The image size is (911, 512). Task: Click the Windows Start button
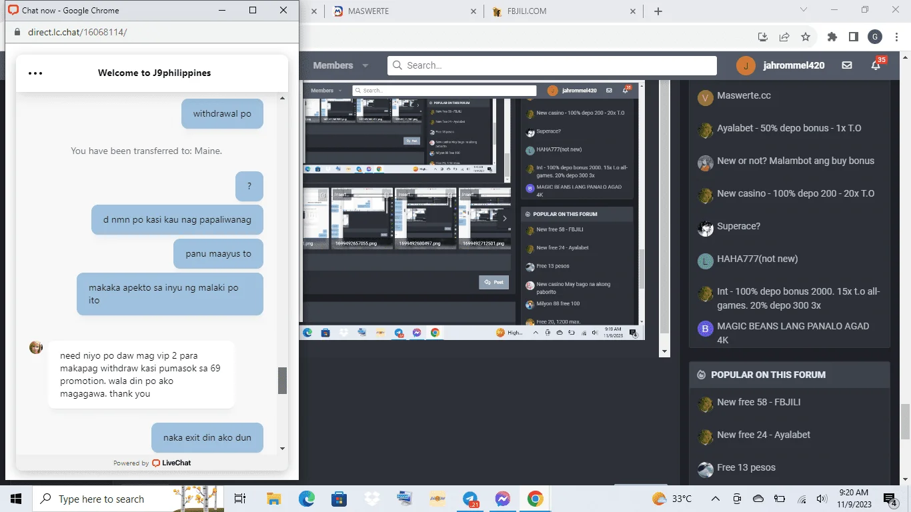coord(16,499)
